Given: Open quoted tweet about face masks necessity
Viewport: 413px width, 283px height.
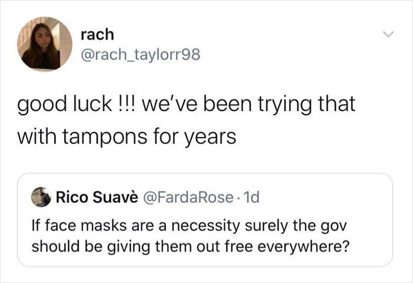Looking at the screenshot, I should click(x=205, y=220).
